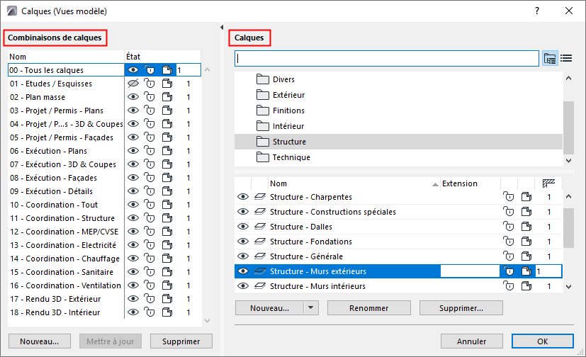Show hidden 01 - Etudes / Esquisses combination
Screen dimensions: 586x357
pos(133,84)
